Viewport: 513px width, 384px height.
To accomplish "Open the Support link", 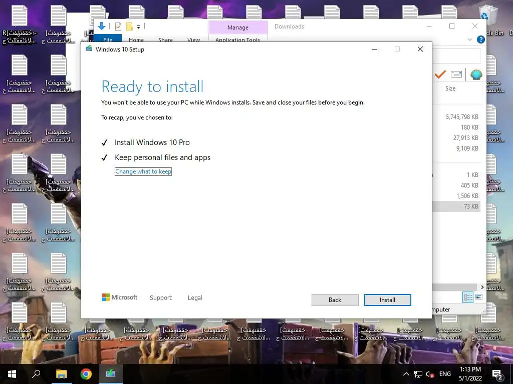I will [161, 298].
